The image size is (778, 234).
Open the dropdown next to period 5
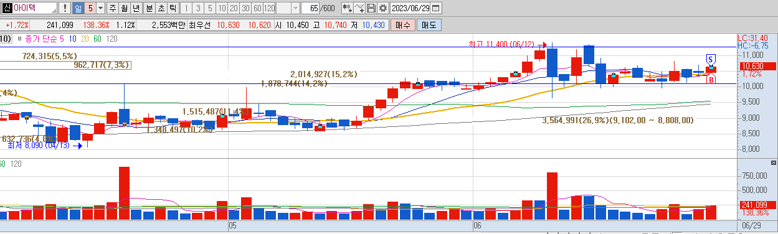point(100,8)
